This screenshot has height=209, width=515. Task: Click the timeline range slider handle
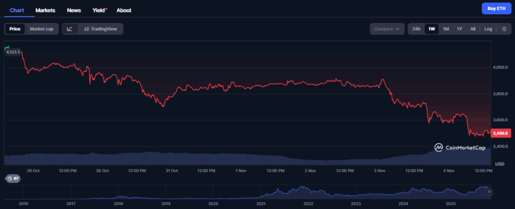489,191
